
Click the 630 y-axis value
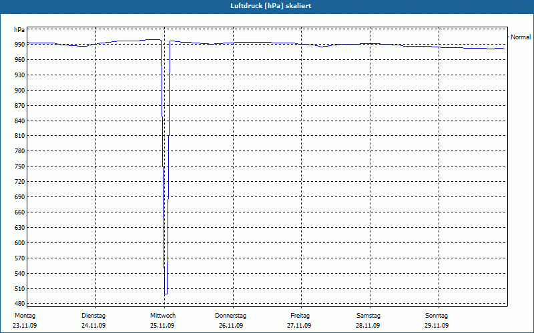(19, 227)
